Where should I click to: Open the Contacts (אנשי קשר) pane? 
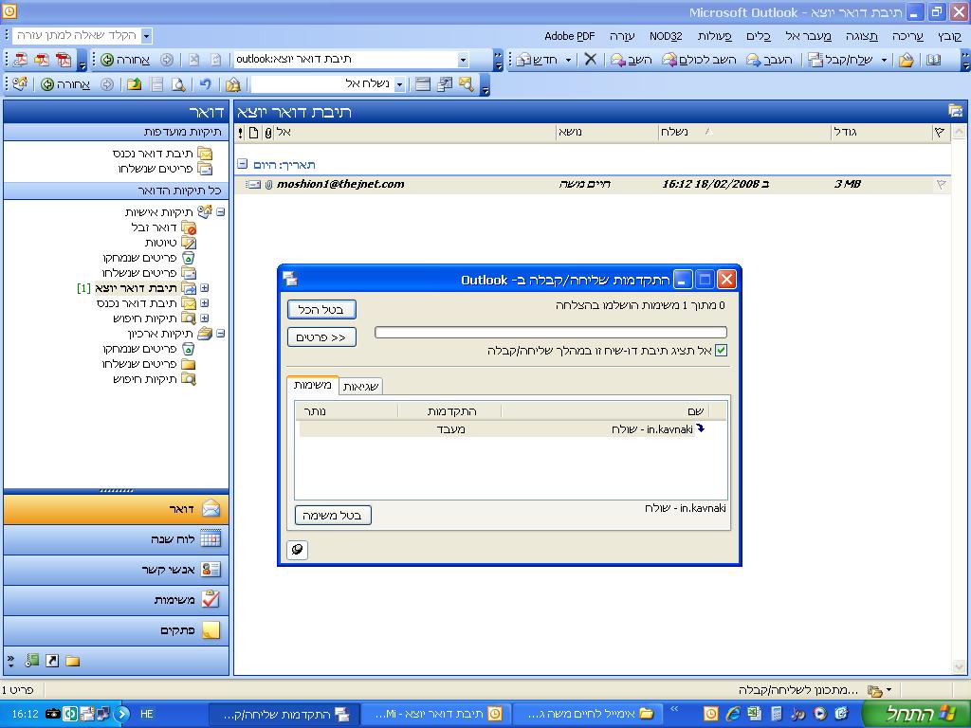(x=116, y=570)
